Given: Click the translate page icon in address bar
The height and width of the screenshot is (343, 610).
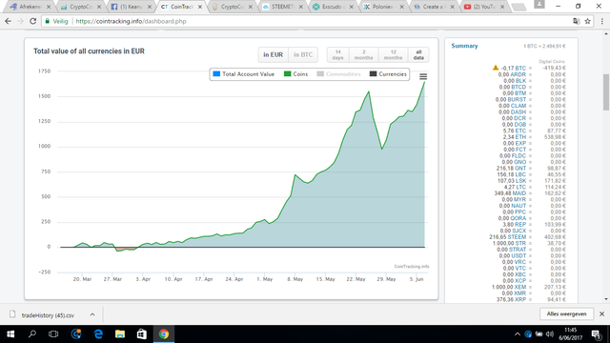Looking at the screenshot, I should [576, 21].
